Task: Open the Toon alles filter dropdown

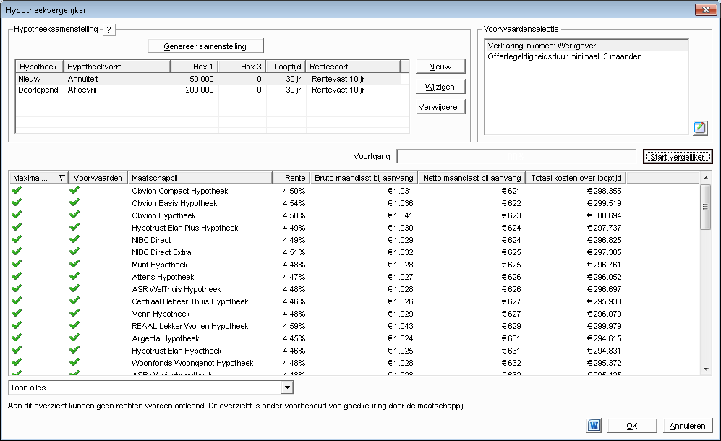Action: [x=287, y=388]
